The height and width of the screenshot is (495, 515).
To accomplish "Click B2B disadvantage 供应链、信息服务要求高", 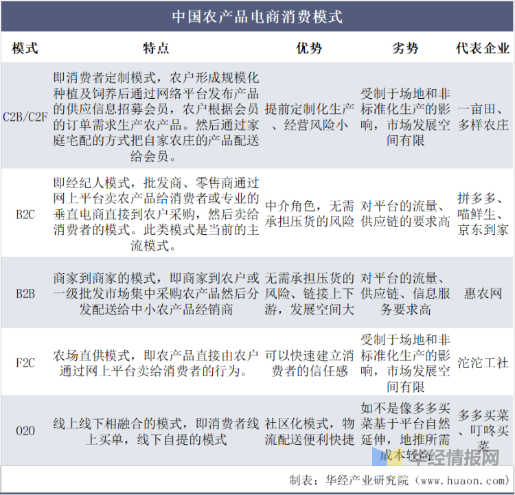I will 405,294.
